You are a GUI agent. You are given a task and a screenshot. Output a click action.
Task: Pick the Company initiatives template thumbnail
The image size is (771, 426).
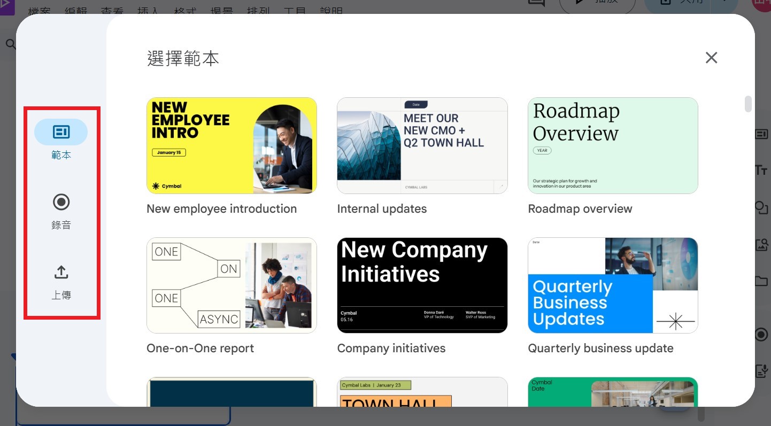(x=422, y=285)
